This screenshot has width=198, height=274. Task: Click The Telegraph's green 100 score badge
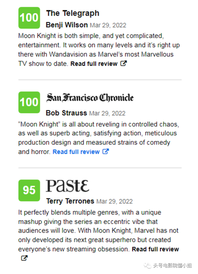click(x=29, y=18)
